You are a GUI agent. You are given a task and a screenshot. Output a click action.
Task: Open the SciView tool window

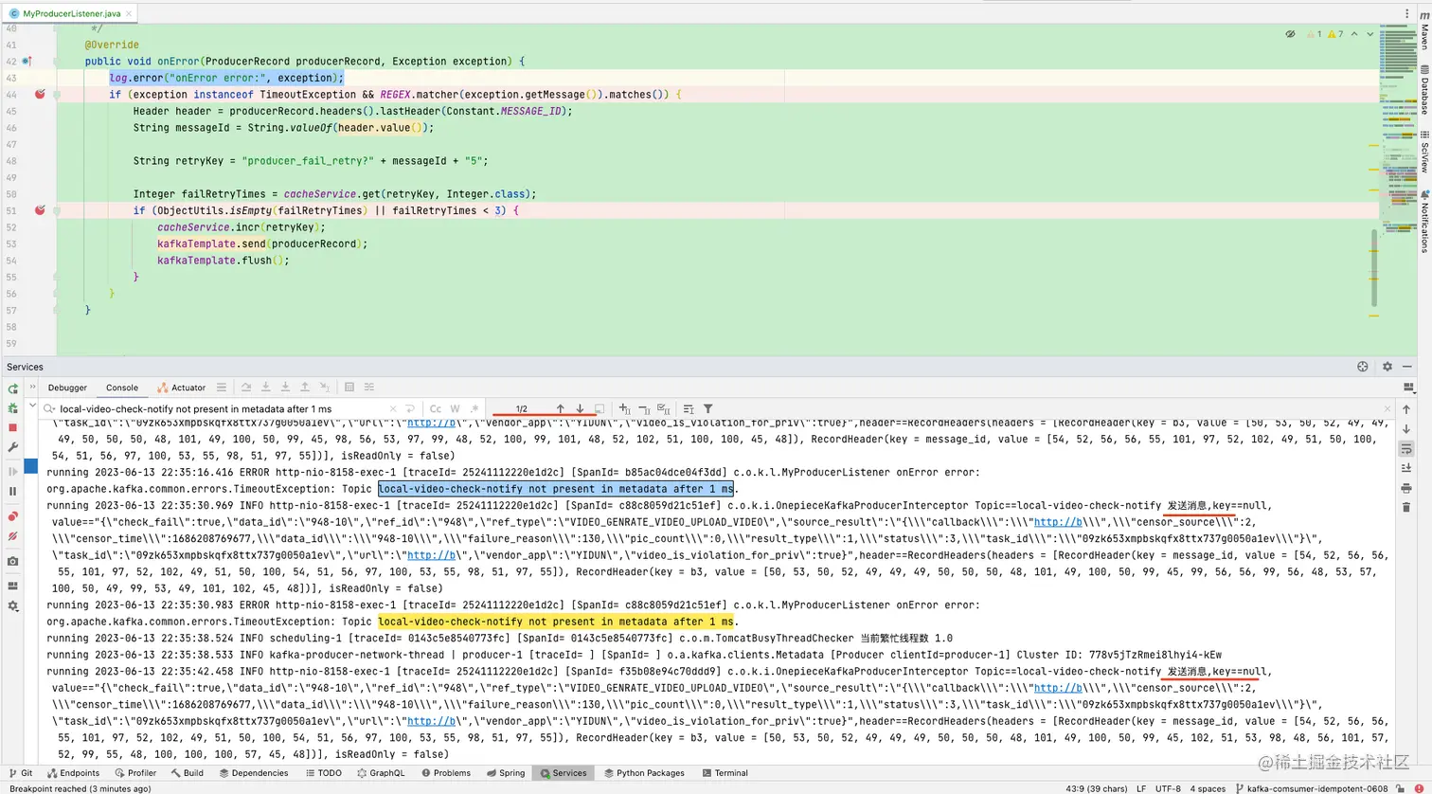[1423, 153]
